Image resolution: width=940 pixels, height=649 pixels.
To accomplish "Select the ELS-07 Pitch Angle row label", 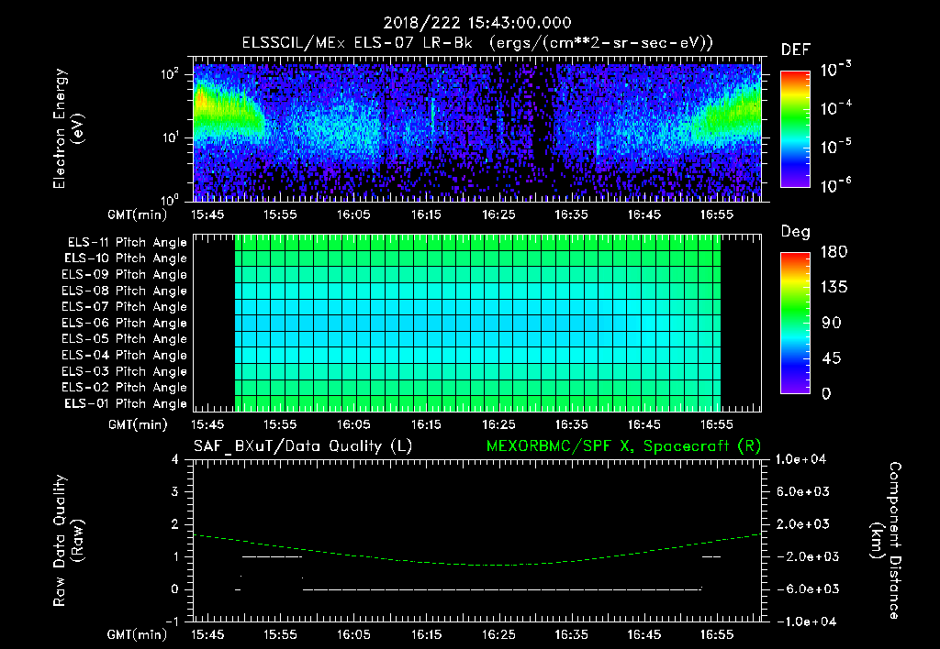I will [x=125, y=307].
